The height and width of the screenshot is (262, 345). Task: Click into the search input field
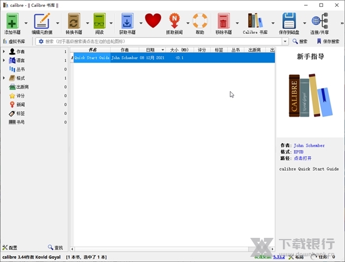coord(163,41)
